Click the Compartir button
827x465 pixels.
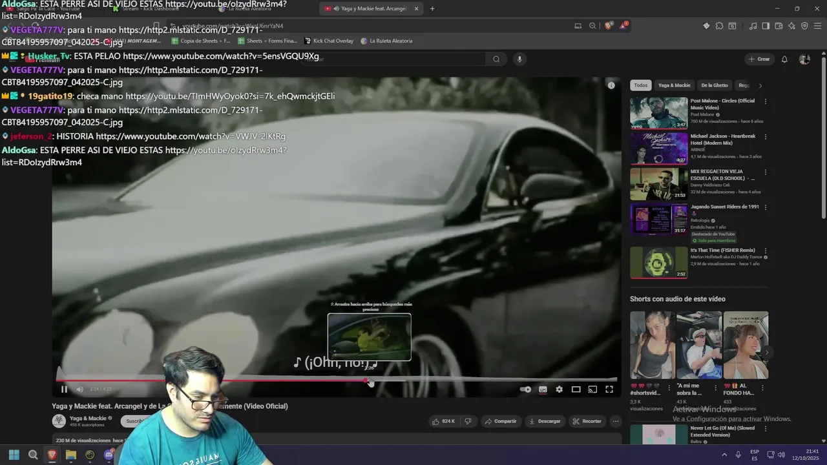point(501,421)
